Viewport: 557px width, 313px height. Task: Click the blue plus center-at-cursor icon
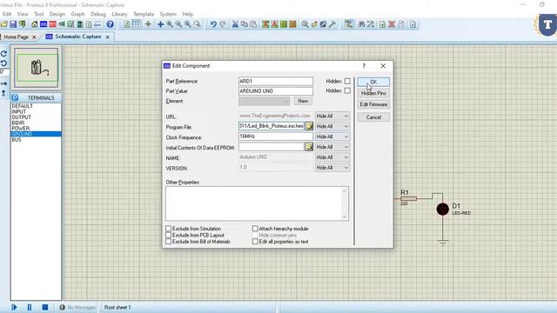tap(160, 24)
